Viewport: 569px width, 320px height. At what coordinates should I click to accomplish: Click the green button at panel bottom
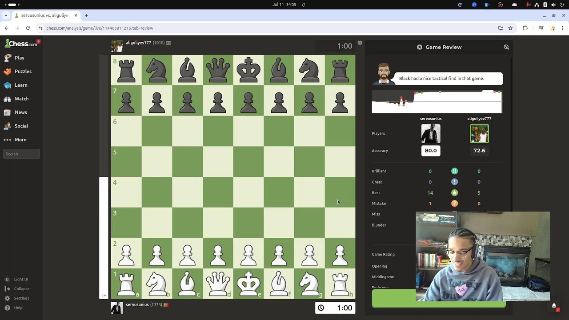coord(438,299)
